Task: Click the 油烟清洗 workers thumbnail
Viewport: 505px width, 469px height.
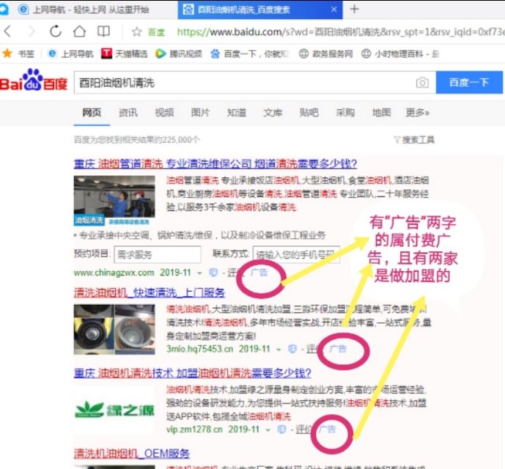Action: tap(114, 200)
